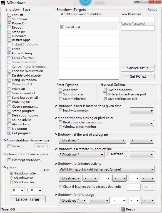This screenshot has width=162, height=213.
Task: Toggle the Force if Hung checkbox
Action: pyautogui.click(x=9, y=53)
